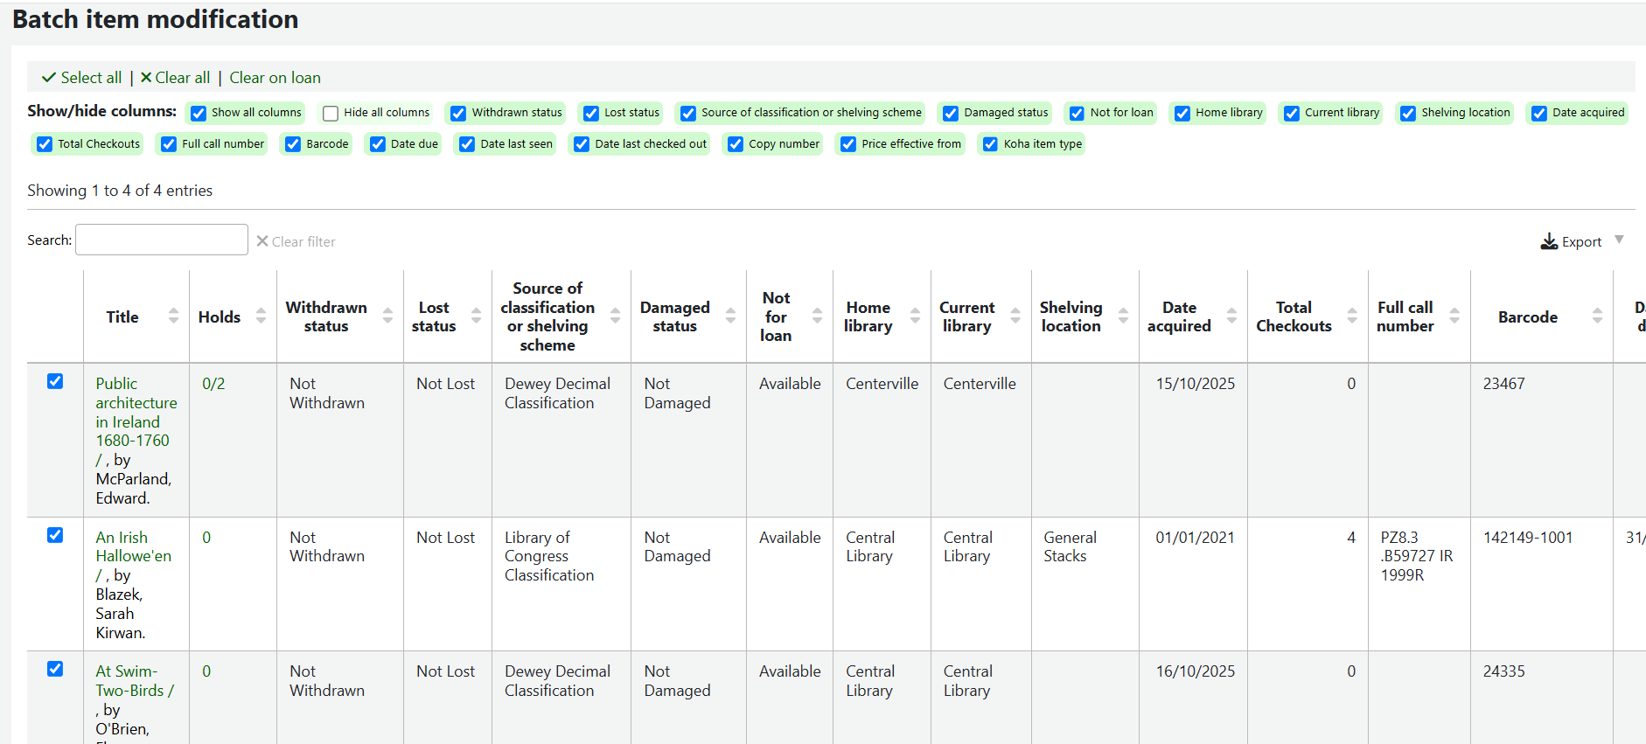Sort by Home library column header
The height and width of the screenshot is (744, 1646).
tap(868, 316)
